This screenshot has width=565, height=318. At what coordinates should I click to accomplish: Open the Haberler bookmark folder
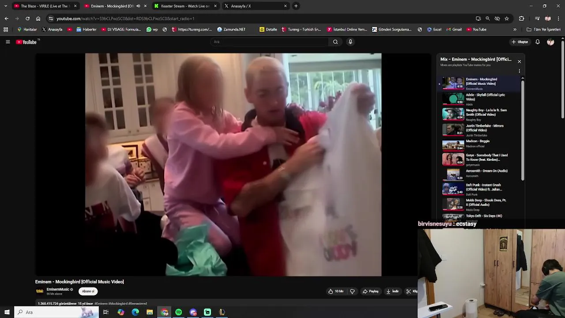point(87,30)
